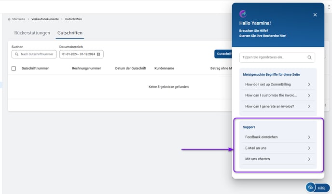Click the calendar icon in date range
332x194 pixels.
pos(98,55)
